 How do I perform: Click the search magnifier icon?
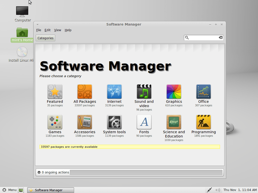(x=187, y=38)
